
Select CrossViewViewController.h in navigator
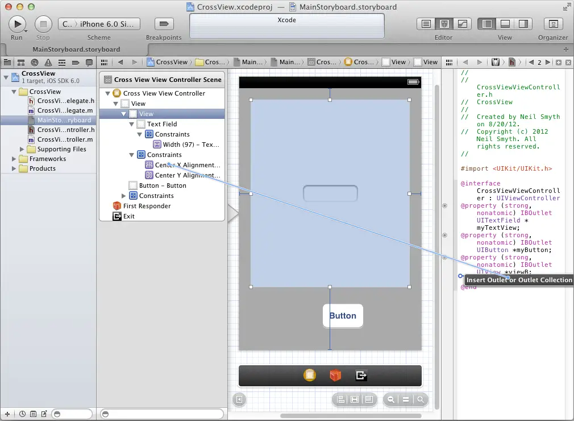(65, 130)
